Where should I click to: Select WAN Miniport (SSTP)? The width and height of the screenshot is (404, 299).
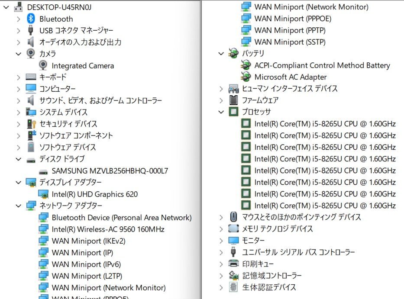pos(290,42)
